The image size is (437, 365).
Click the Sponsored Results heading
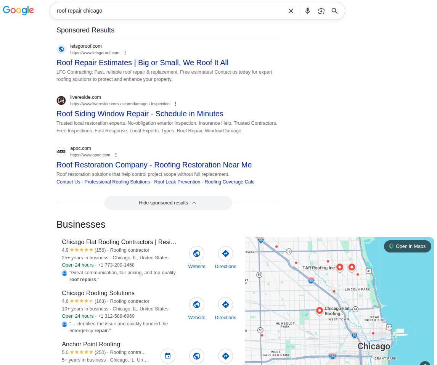[x=85, y=30]
